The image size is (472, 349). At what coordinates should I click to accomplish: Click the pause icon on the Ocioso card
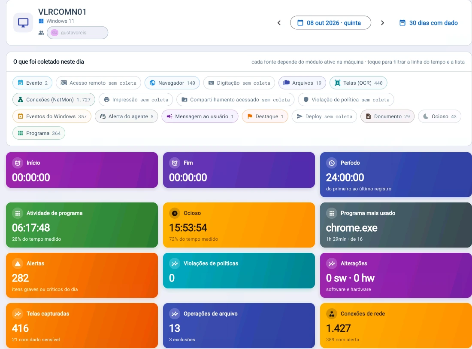coord(175,213)
